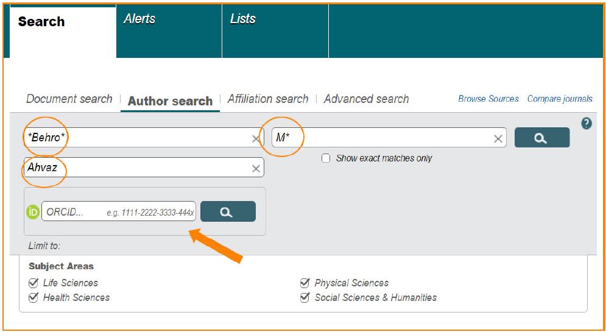Viewport: 606px width, 332px height.
Task: Switch to the Alerts tab
Action: coord(139,19)
